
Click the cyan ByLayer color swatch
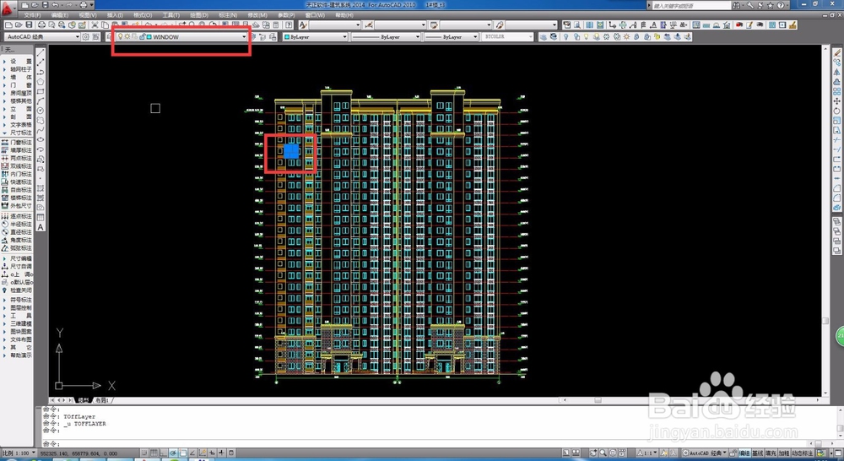tap(287, 36)
